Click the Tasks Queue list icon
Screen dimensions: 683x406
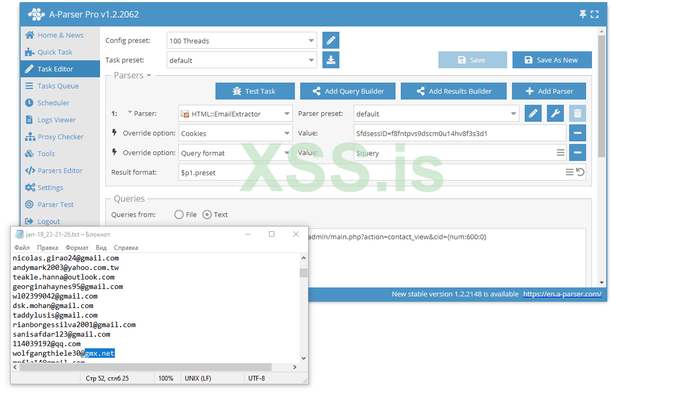click(x=29, y=86)
